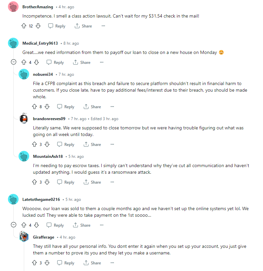Downvote brandonreeves09's reply
This screenshot has height=271, width=263.
click(x=47, y=144)
